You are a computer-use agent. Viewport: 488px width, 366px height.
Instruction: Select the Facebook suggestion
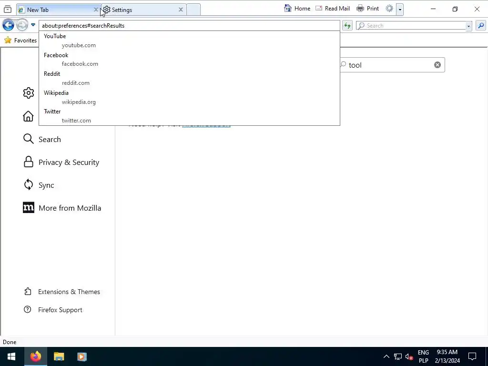pyautogui.click(x=189, y=60)
